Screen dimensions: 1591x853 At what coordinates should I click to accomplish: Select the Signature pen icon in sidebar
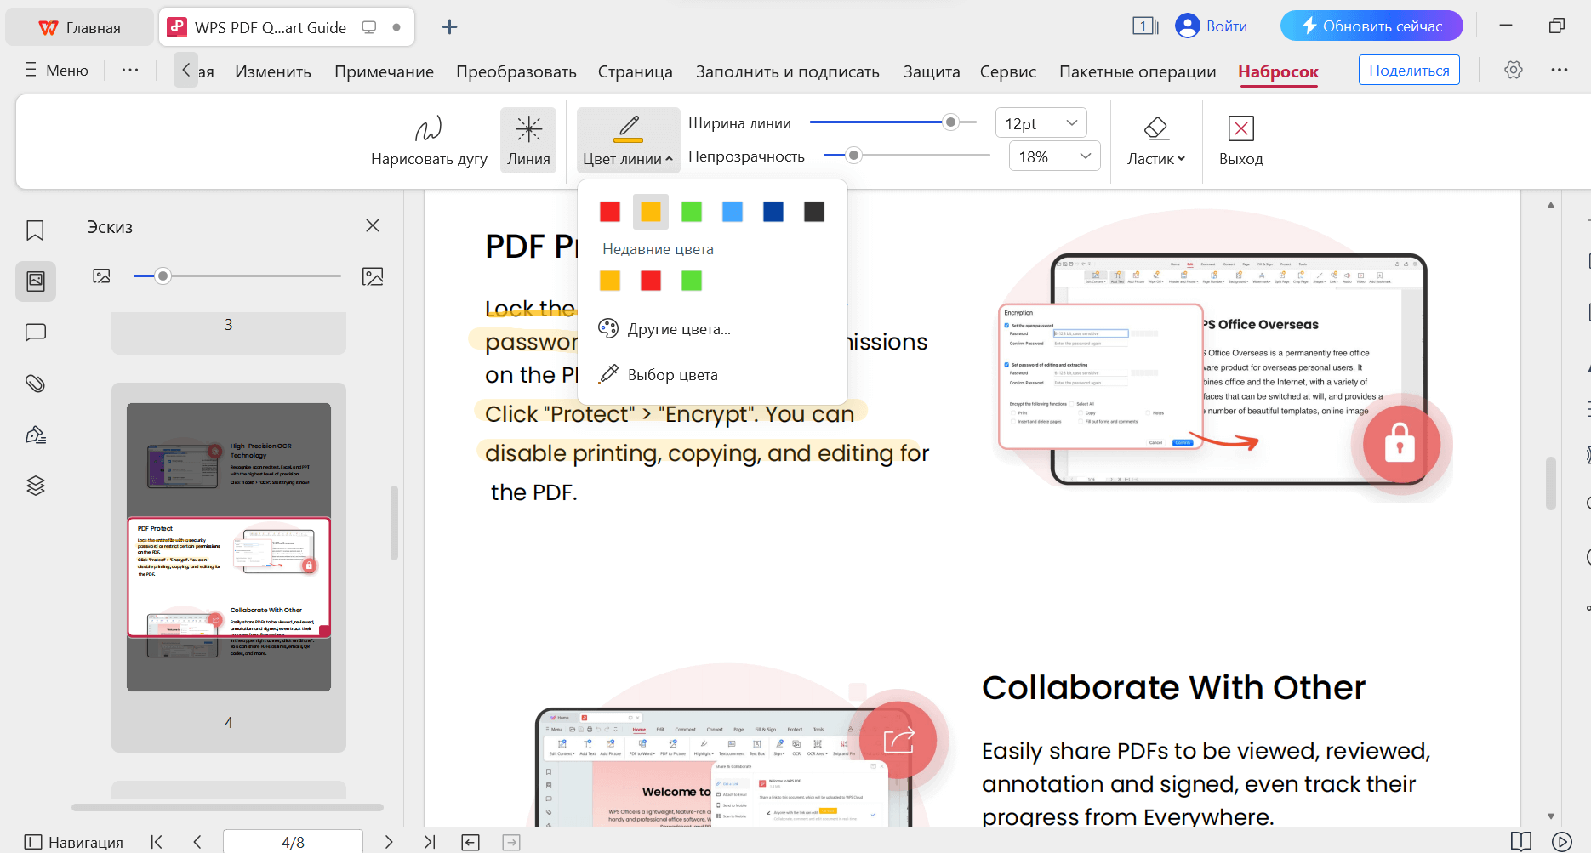[x=35, y=434]
